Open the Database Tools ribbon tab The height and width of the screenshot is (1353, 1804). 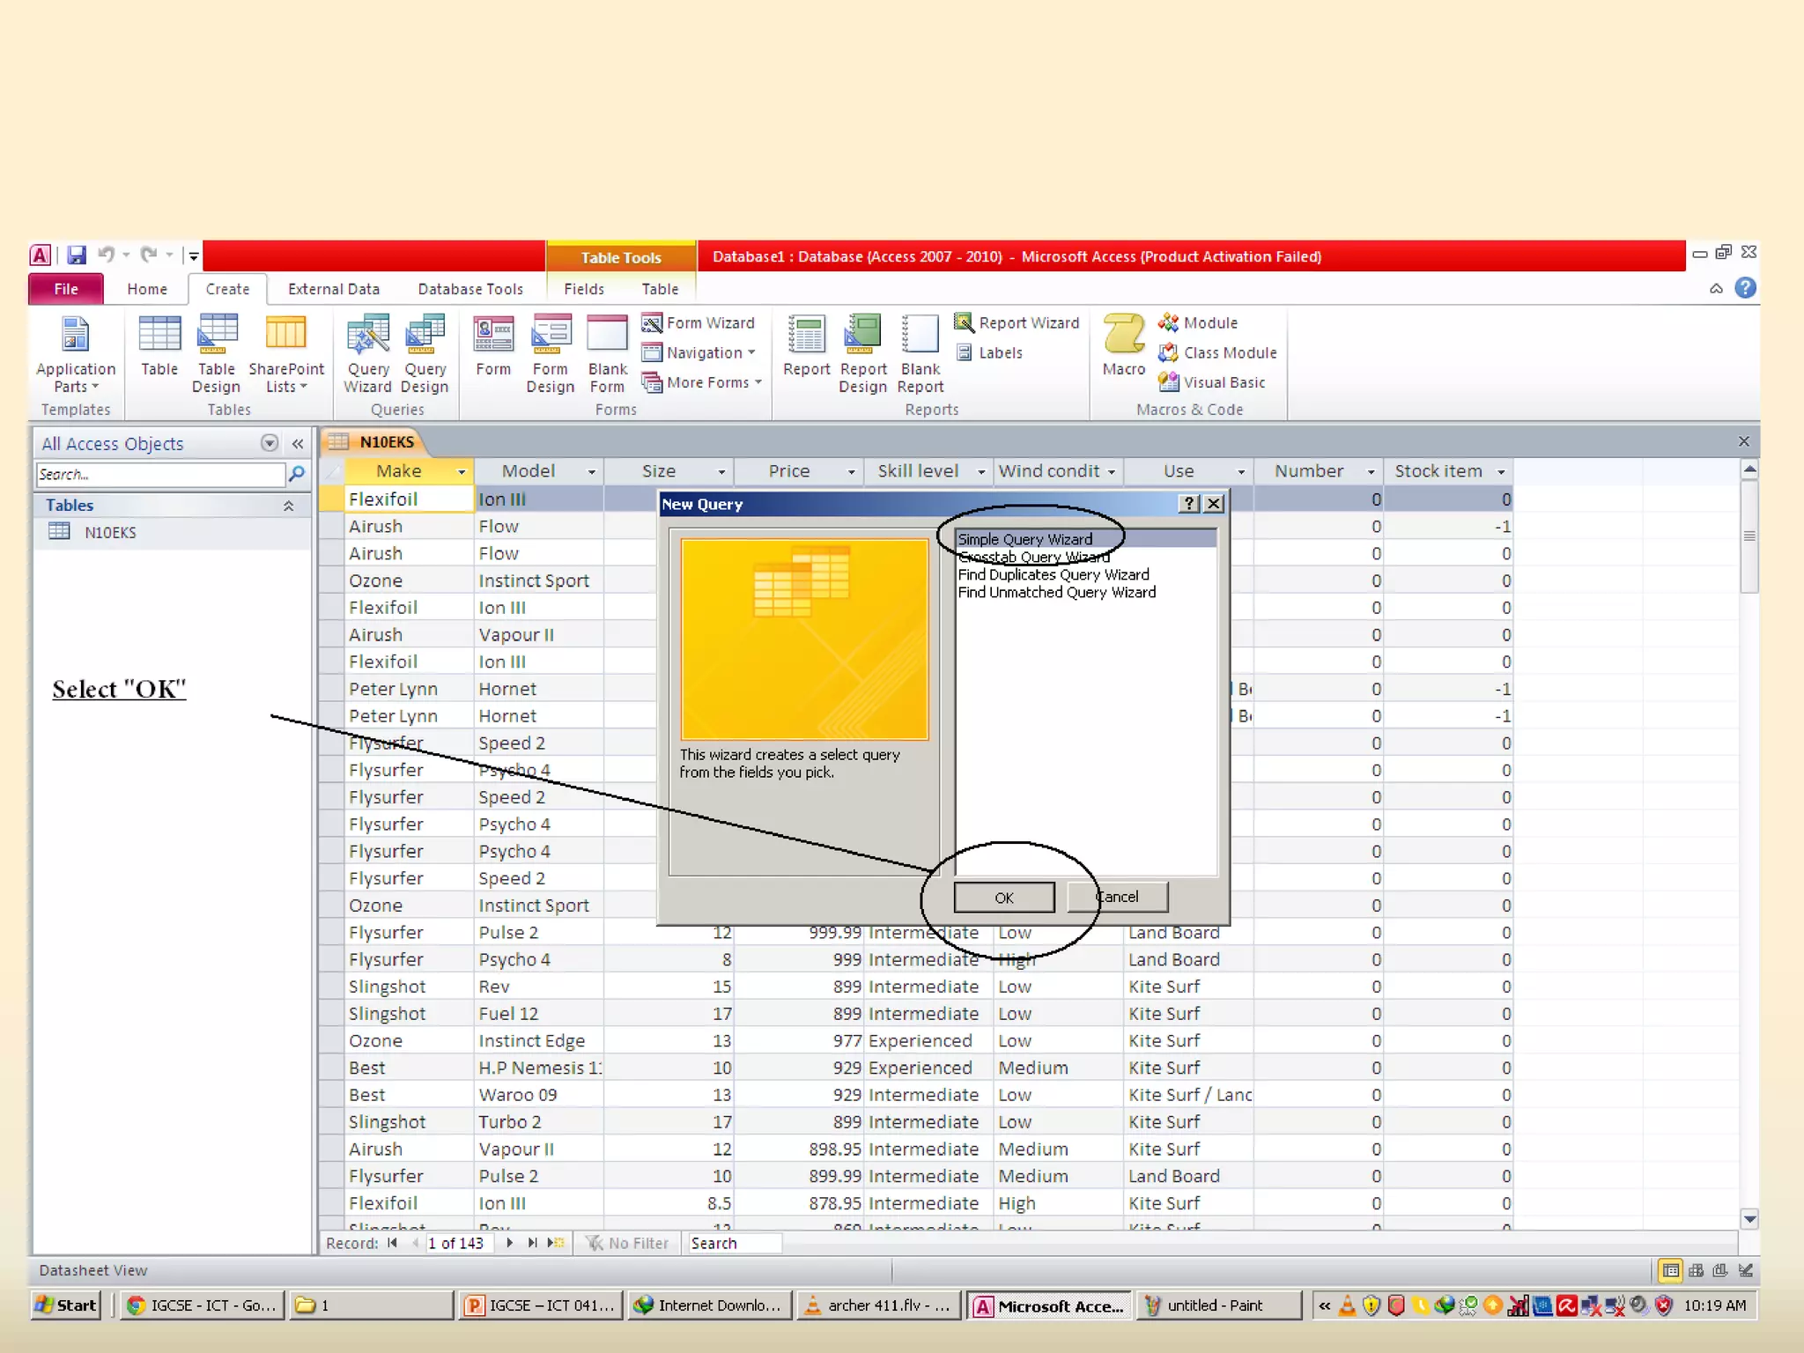(x=469, y=289)
